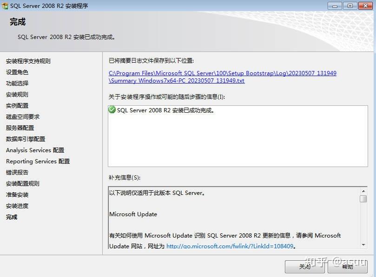Viewport: 376px width, 277px height.
Task: Select the 磁盘空间要求 step
Action: coord(23,116)
